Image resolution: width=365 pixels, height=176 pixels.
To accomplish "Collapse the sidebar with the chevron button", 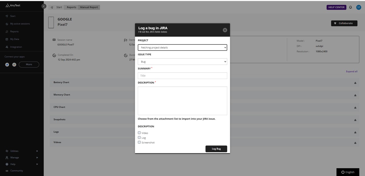I will coord(44,6).
